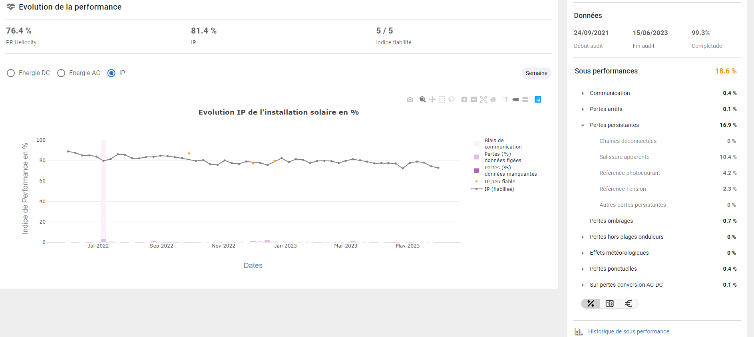Download chart as PNG with camera icon
Image resolution: width=754 pixels, height=337 pixels.
410,99
